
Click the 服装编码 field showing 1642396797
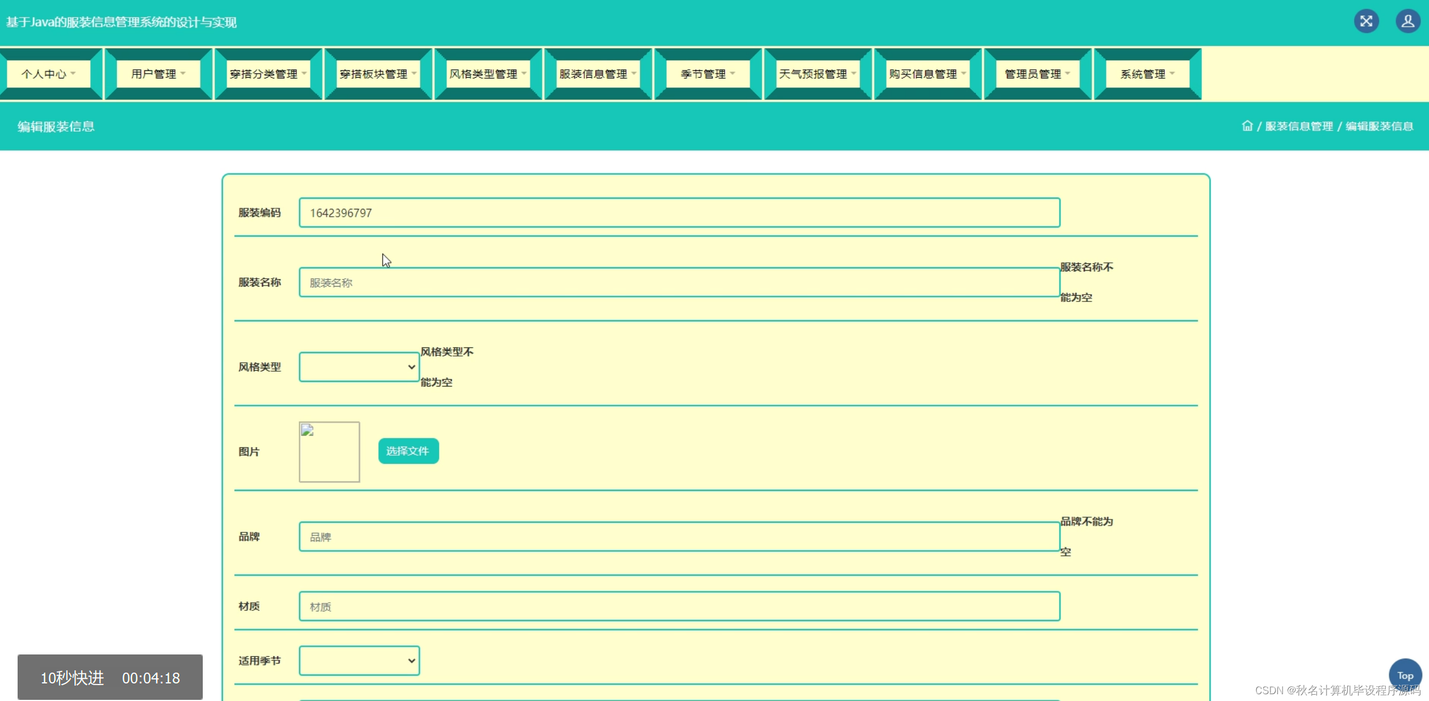coord(679,213)
